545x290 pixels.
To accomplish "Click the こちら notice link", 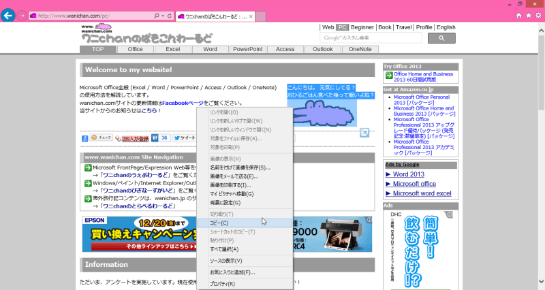I will [149, 111].
